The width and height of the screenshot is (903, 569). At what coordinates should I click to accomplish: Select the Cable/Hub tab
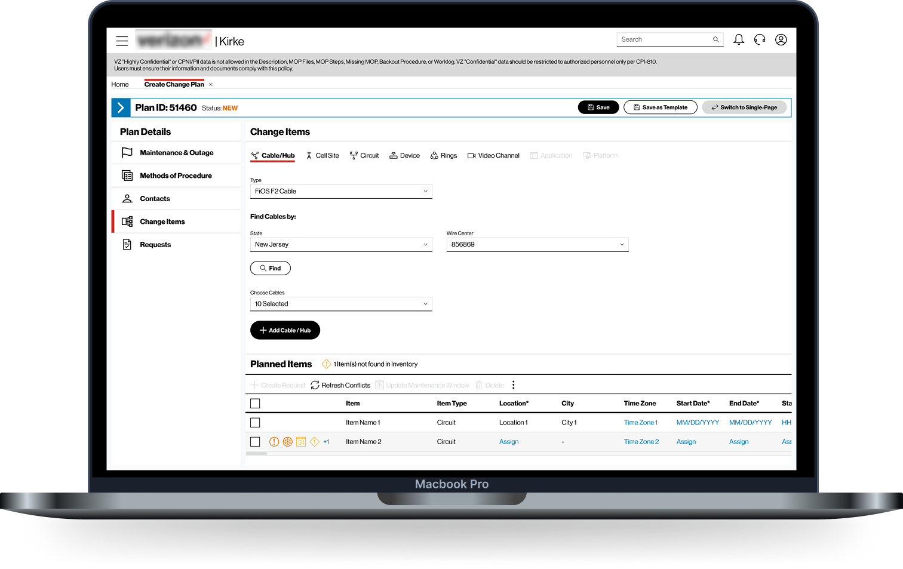pos(273,155)
